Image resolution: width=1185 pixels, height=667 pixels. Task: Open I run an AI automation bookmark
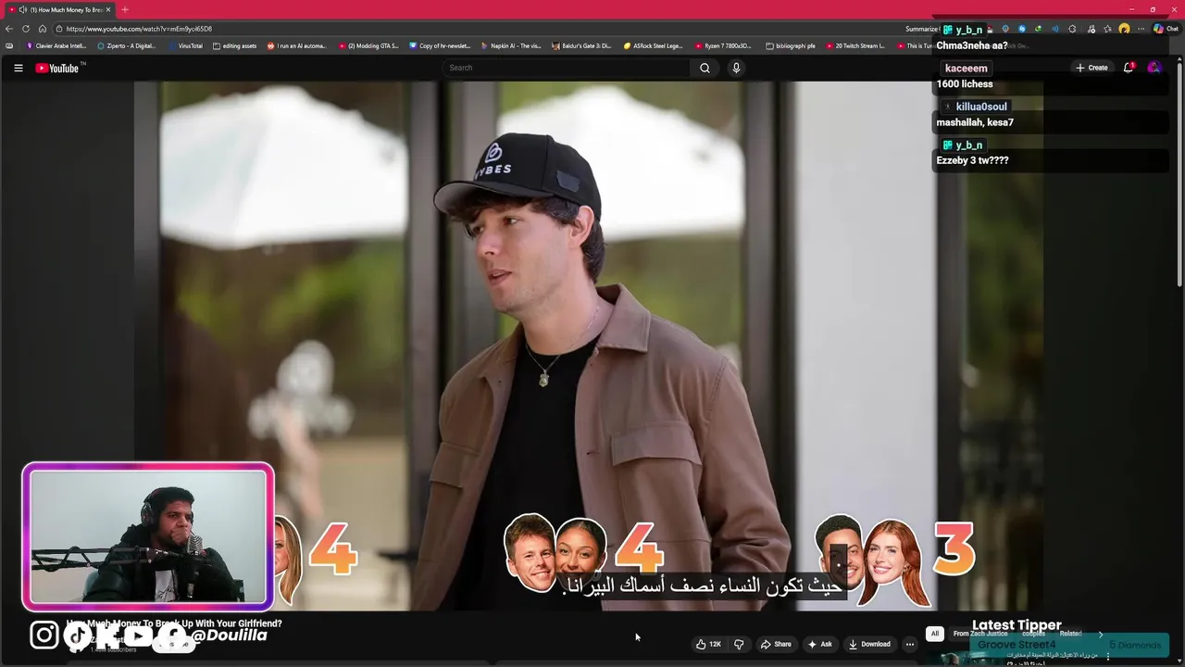point(297,45)
